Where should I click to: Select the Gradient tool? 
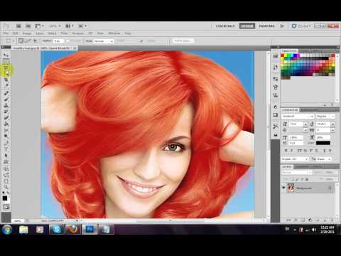point(6,124)
